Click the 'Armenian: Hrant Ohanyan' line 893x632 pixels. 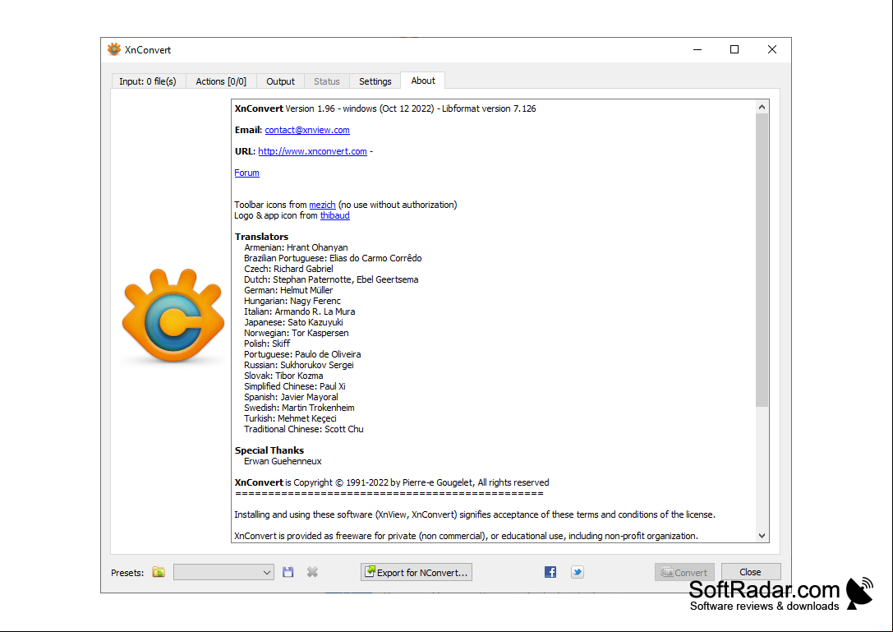click(296, 247)
